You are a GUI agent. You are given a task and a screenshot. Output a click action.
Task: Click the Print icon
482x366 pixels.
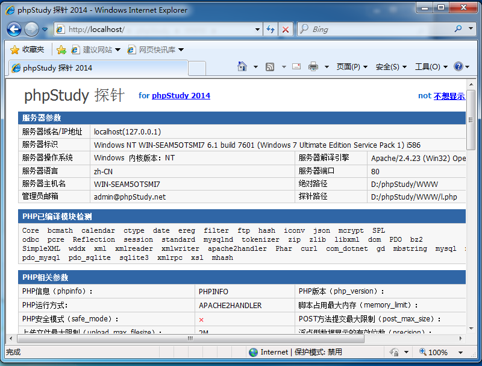[x=313, y=66]
